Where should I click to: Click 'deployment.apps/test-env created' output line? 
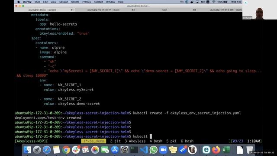click(x=48, y=118)
